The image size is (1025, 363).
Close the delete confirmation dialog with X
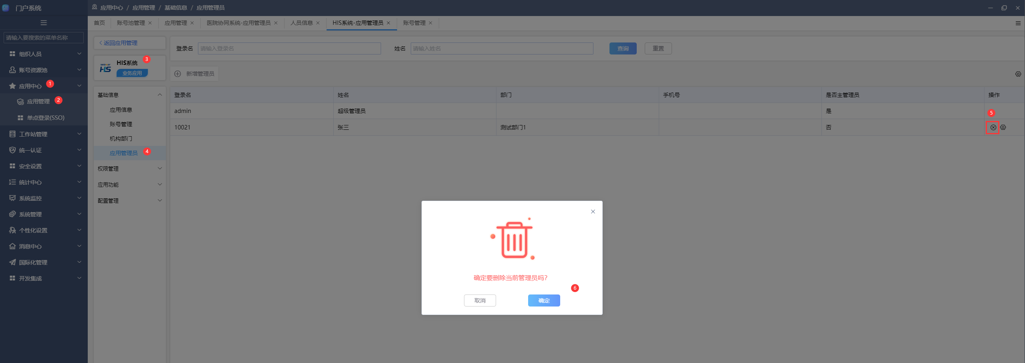click(593, 212)
